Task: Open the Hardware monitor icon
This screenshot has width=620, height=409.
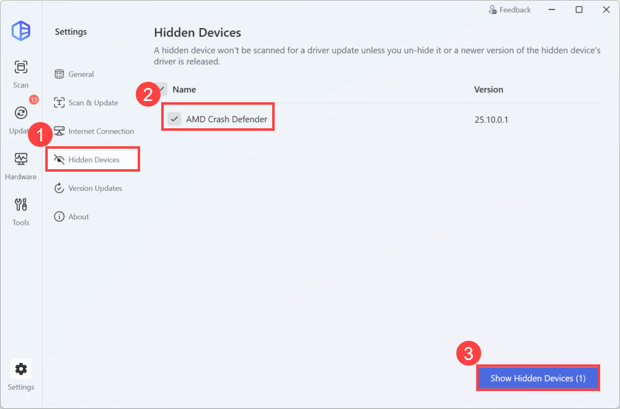Action: point(21,159)
